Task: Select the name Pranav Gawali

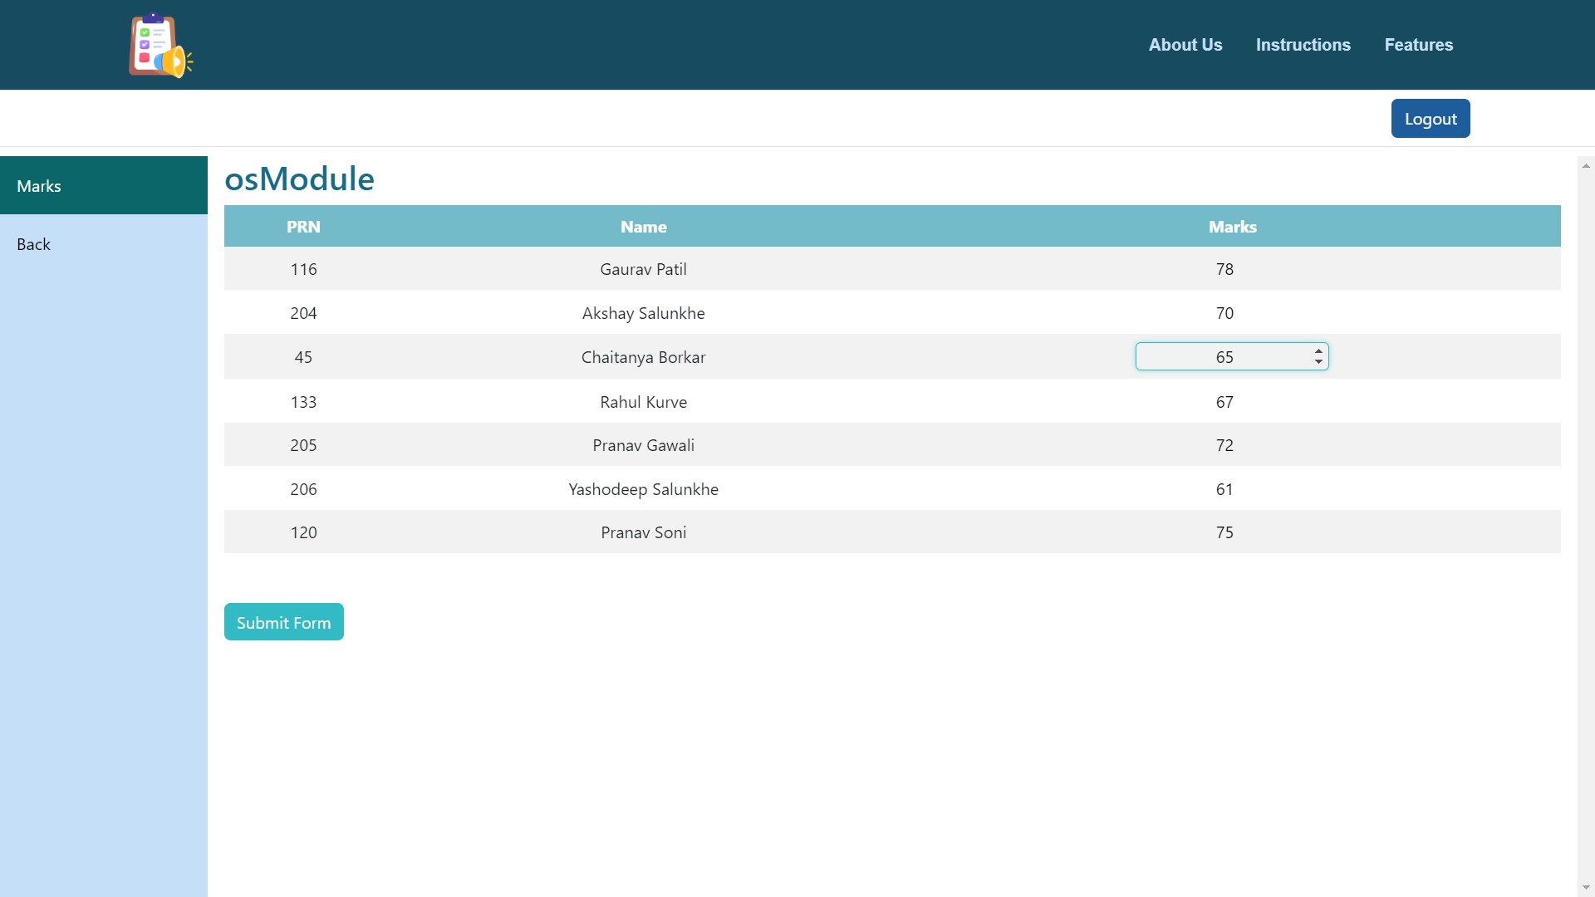Action: click(643, 445)
